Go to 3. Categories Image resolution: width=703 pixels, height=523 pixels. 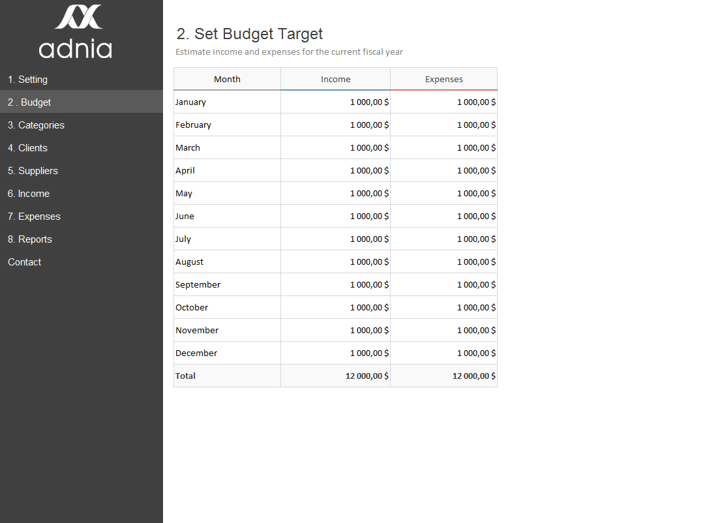(81, 125)
